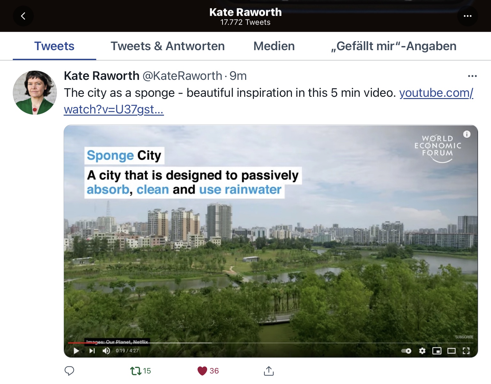
Task: Open the Medien tab
Action: coord(274,46)
